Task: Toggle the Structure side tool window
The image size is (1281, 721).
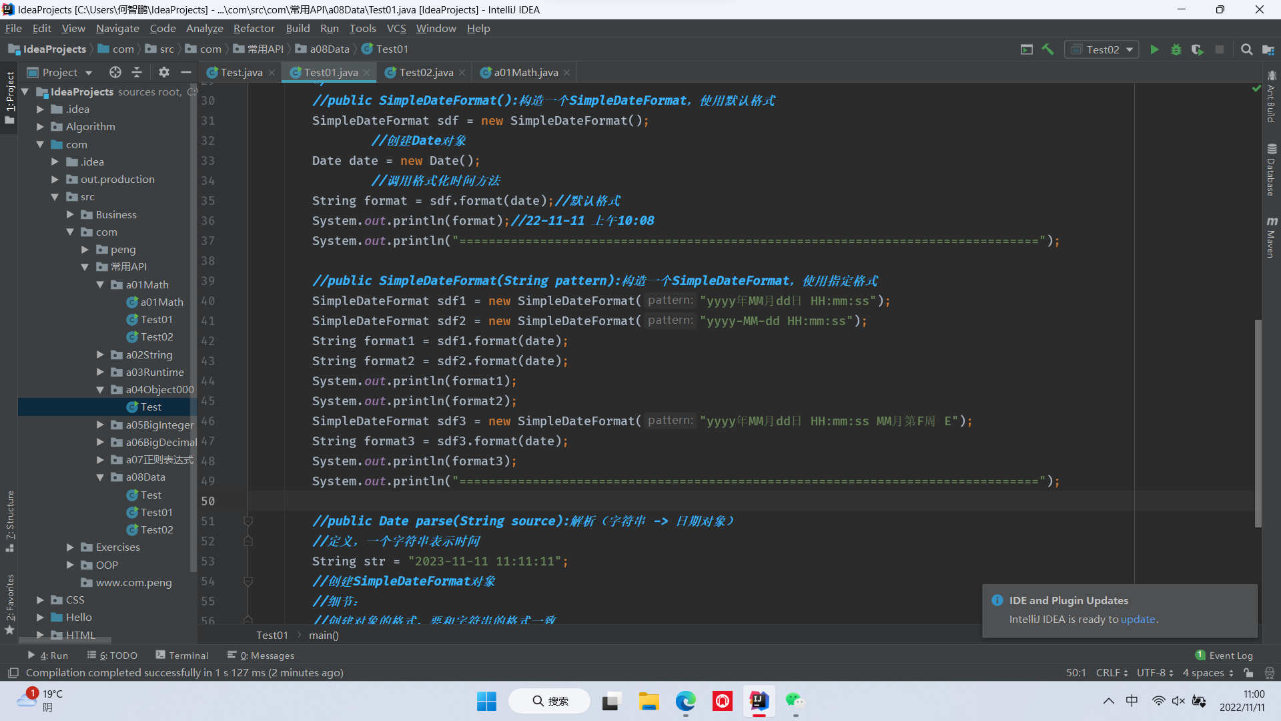Action: click(x=10, y=521)
